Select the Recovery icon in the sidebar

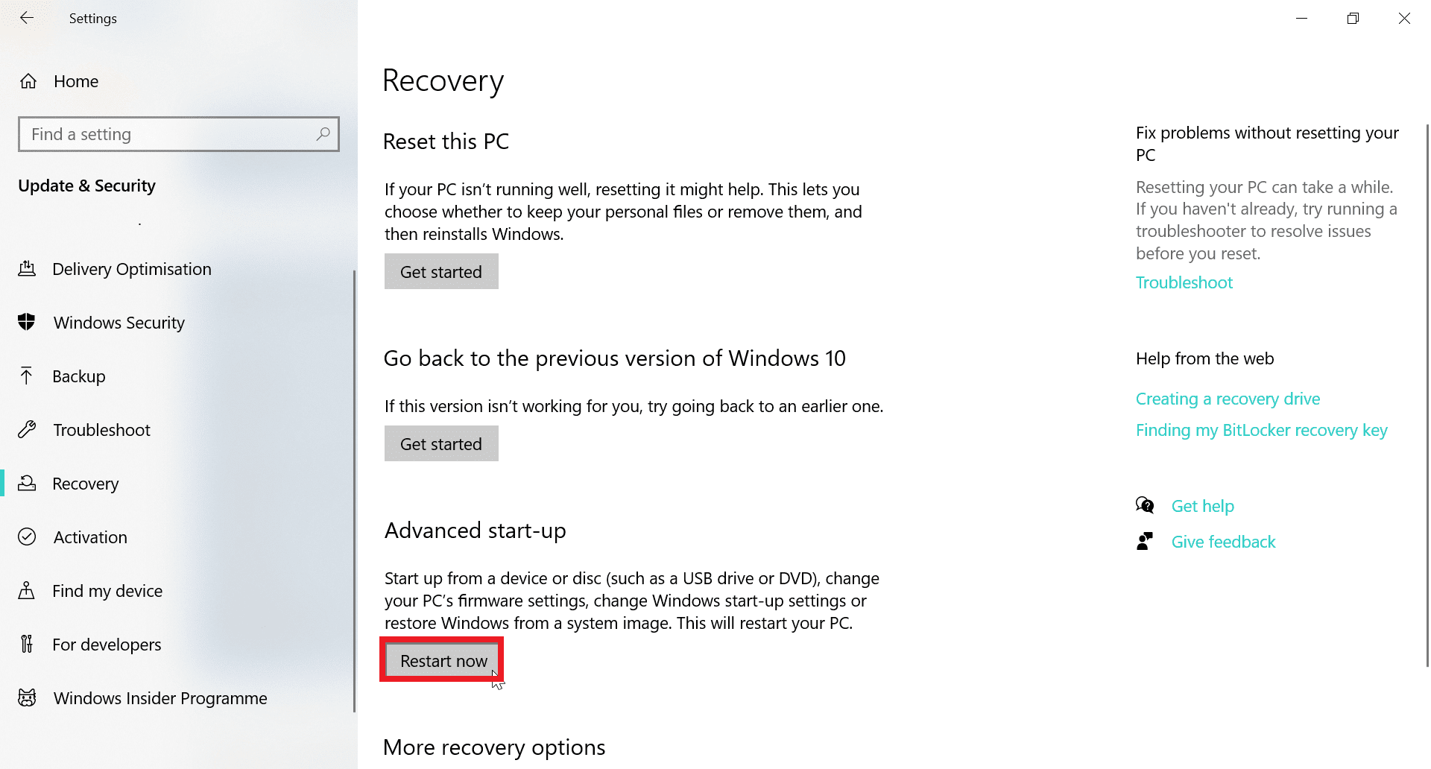(x=27, y=483)
